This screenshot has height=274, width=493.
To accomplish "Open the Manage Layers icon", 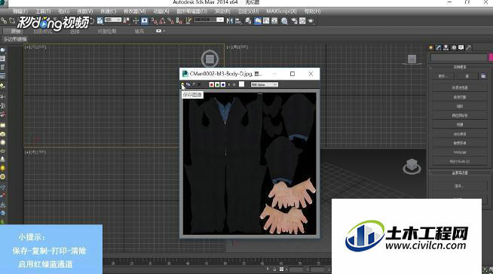I will click(249, 21).
